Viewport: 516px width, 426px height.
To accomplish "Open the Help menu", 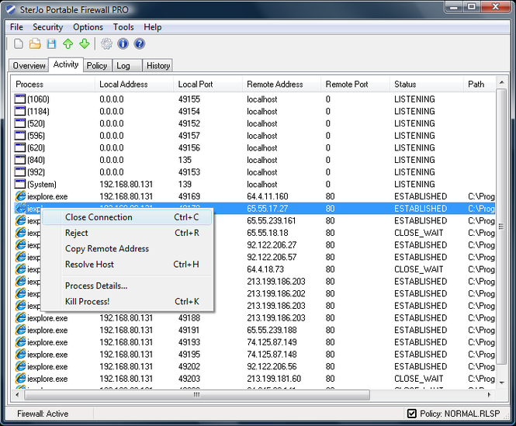I will point(152,27).
